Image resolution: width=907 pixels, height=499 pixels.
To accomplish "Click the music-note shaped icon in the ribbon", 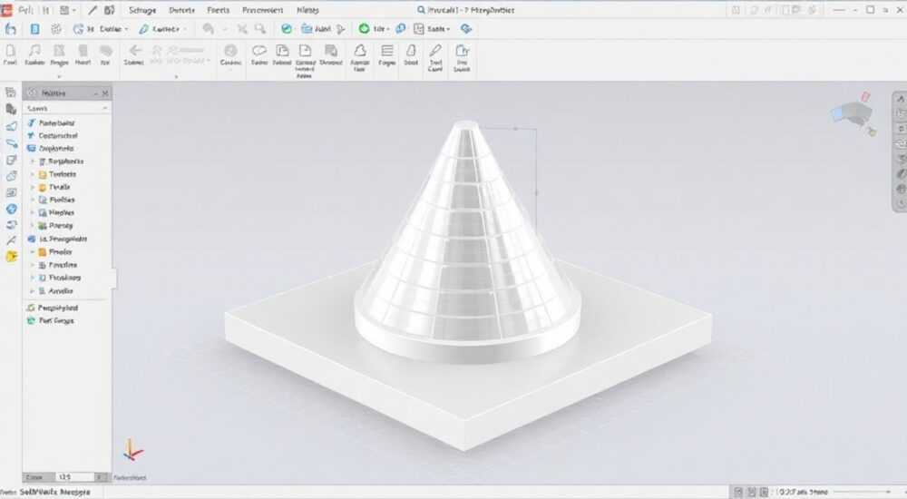I will click(x=35, y=51).
